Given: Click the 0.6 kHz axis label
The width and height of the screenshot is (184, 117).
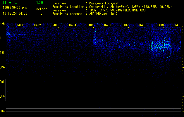Looking at the screenshot, I should (2, 111).
